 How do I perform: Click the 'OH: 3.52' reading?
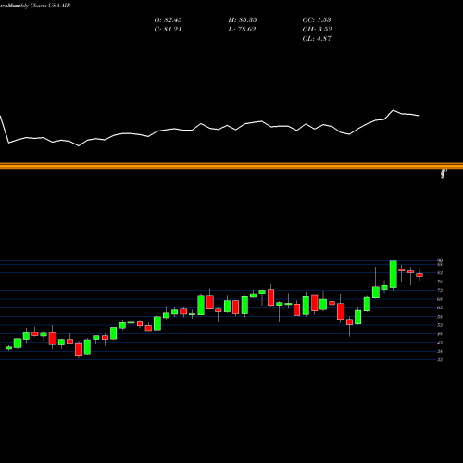pyautogui.click(x=317, y=30)
